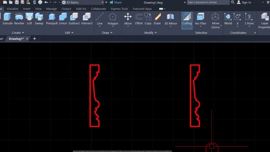Click the New file icon
270x152 pixels.
[5, 2]
